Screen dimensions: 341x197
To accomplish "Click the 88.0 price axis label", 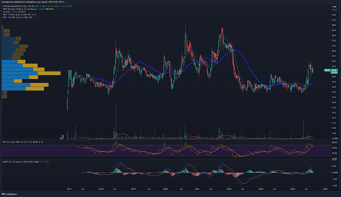I will pyautogui.click(x=334, y=25).
